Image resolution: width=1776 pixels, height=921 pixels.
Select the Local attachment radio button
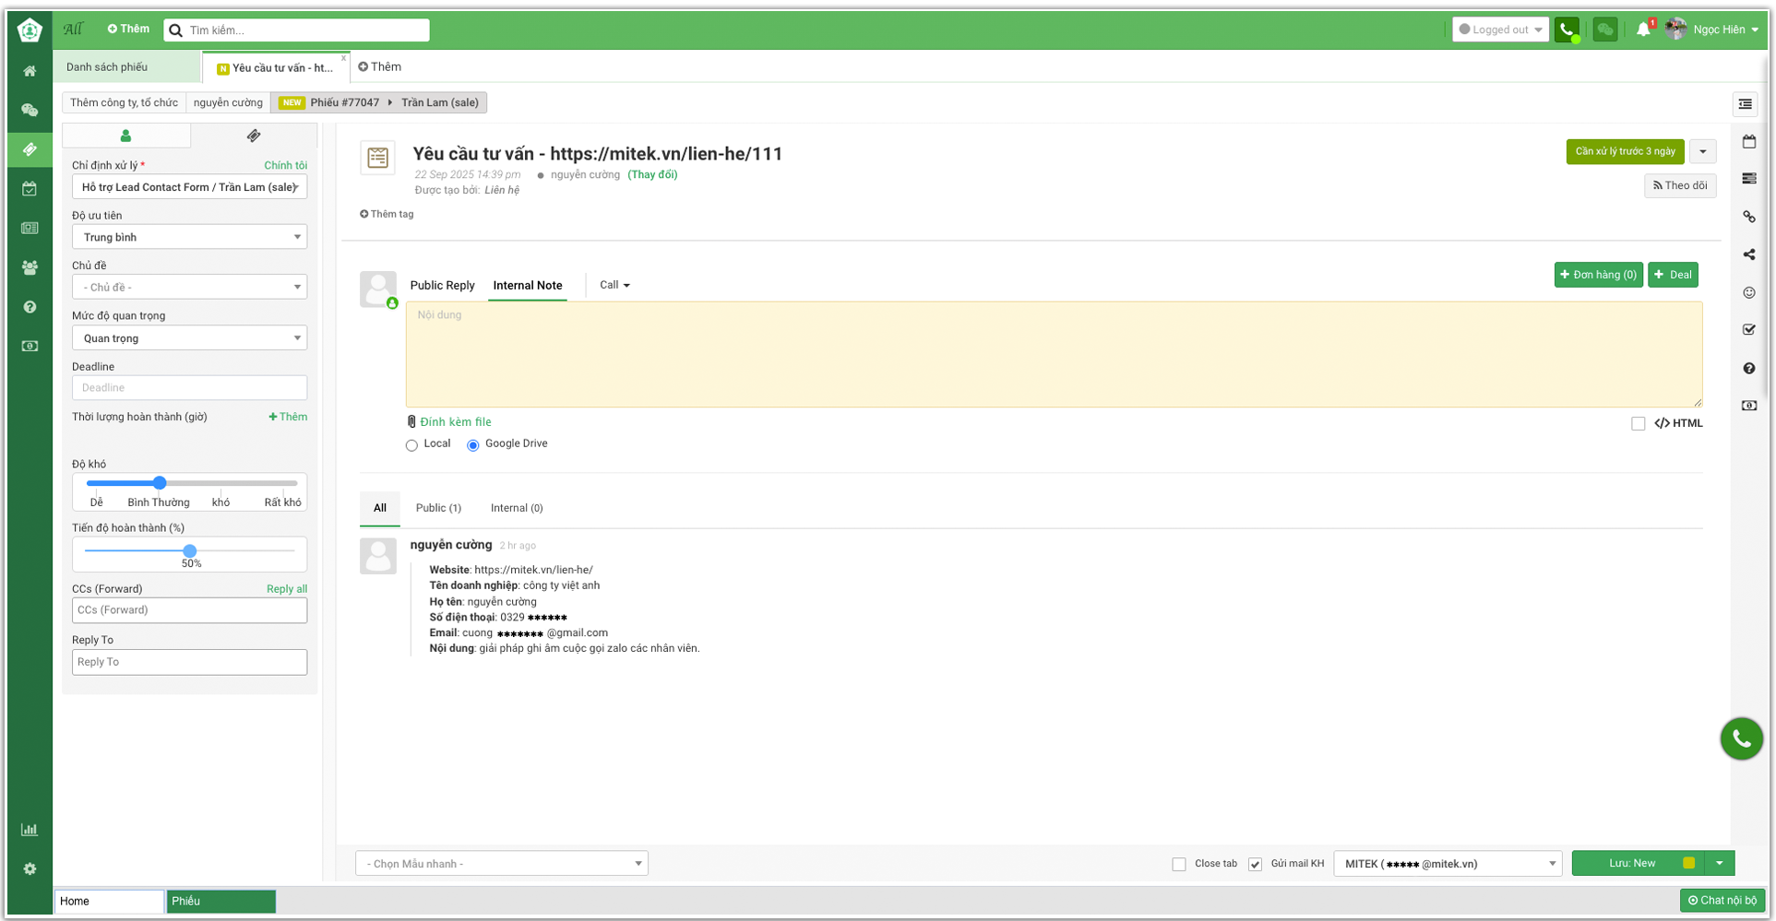click(411, 445)
